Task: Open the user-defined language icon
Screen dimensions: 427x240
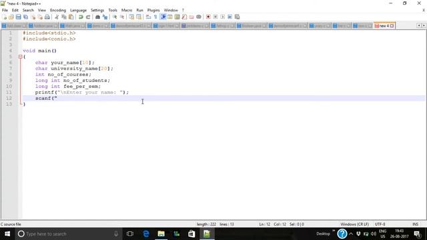Action: click(170, 17)
